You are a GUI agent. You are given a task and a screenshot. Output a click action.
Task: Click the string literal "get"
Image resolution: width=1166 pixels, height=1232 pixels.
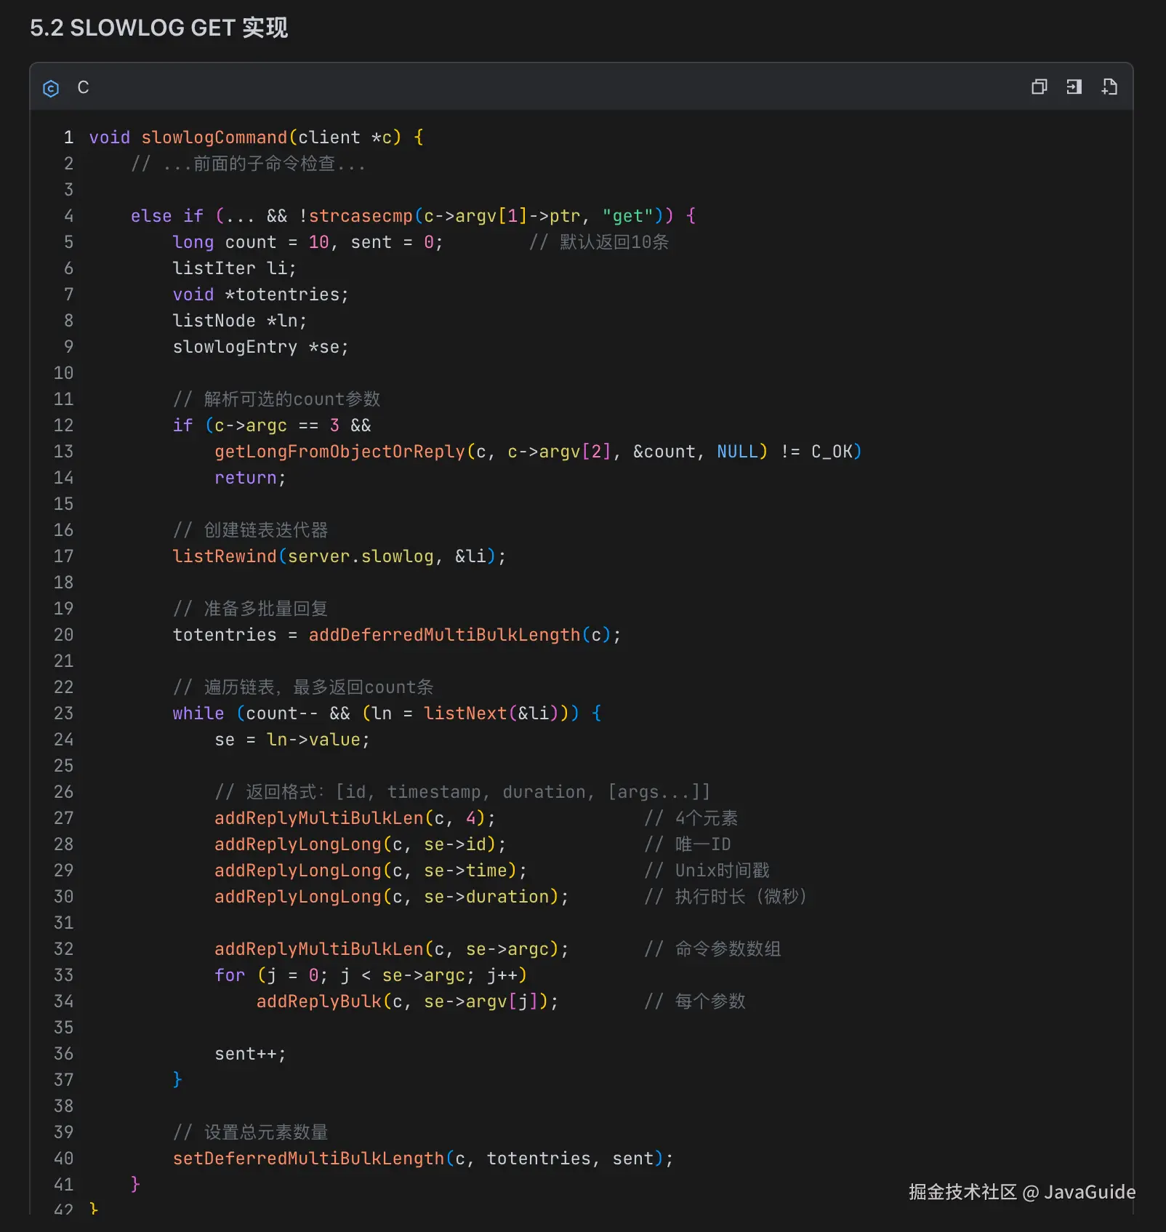coord(628,216)
